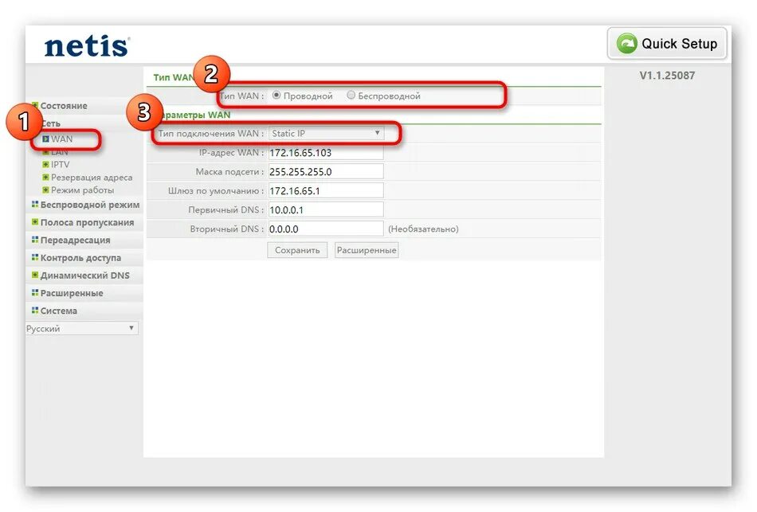Click the Переадресация grid icon
Screen dimensions: 757x512
click(35, 240)
